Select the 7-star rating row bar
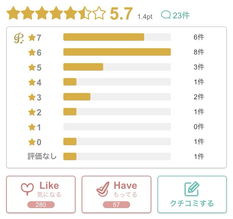This screenshot has width=233, height=219. [x=117, y=37]
